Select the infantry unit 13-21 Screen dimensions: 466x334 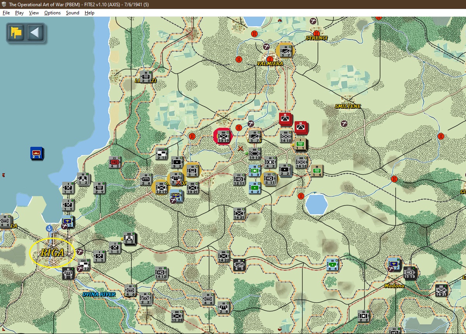[x=192, y=188]
